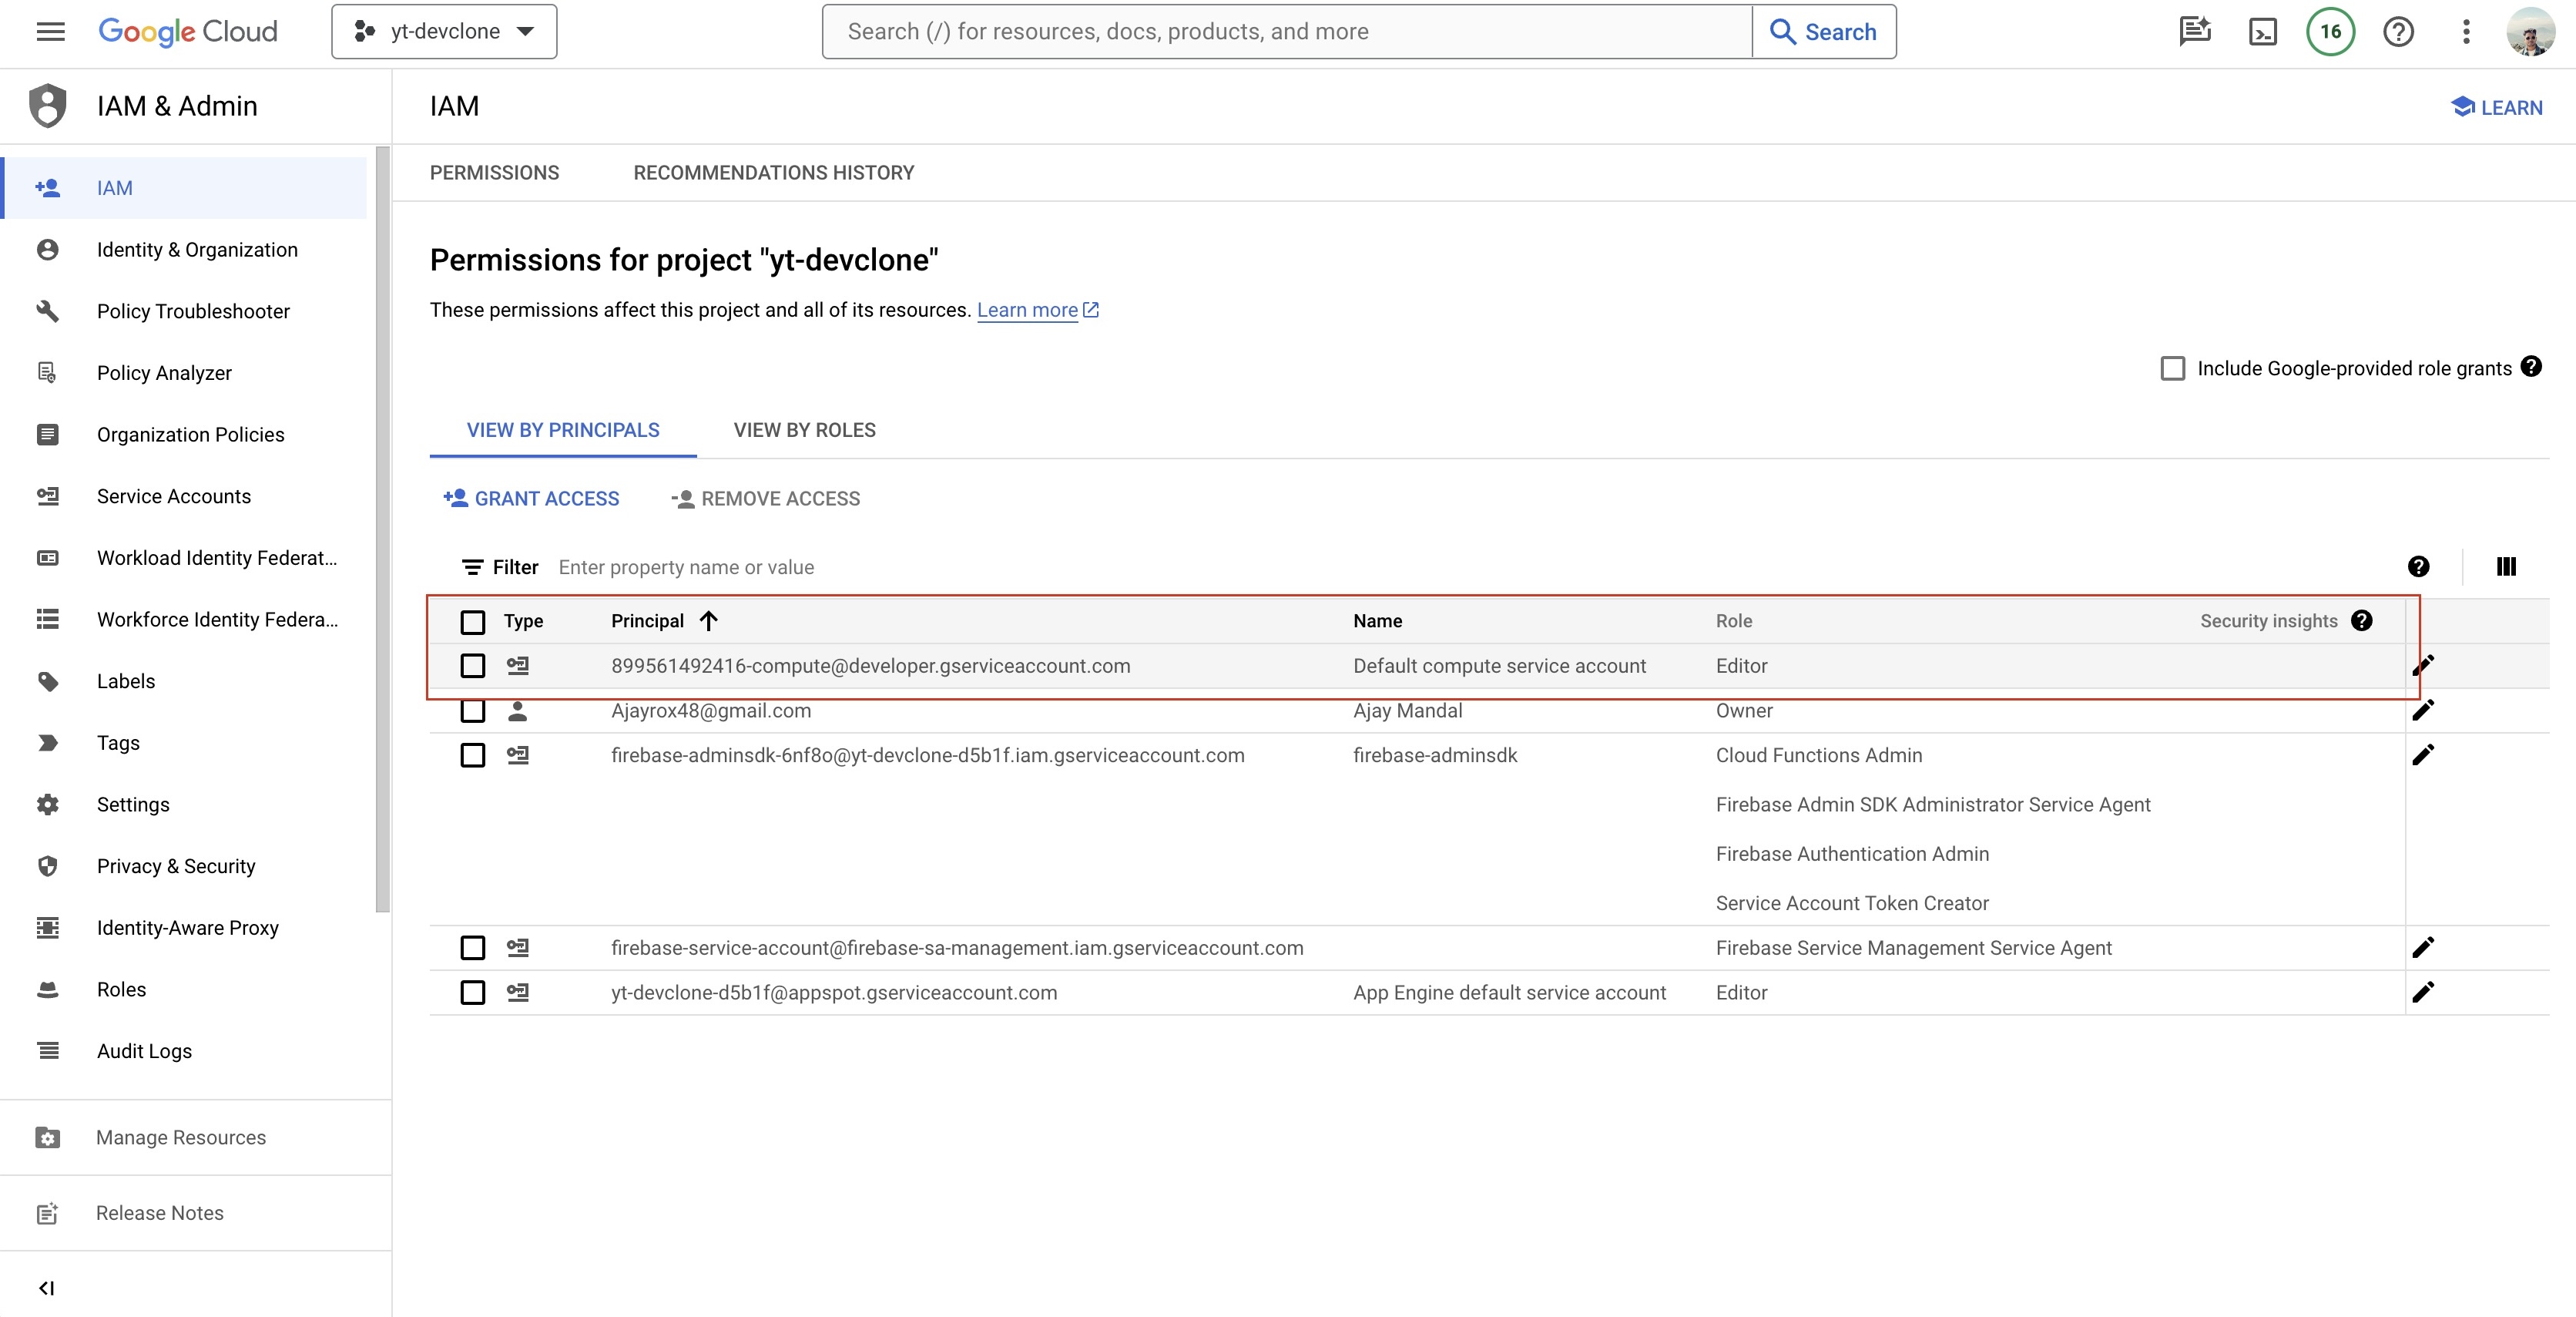
Task: Enable Include Google-provided role grants checkbox
Action: tap(2172, 369)
